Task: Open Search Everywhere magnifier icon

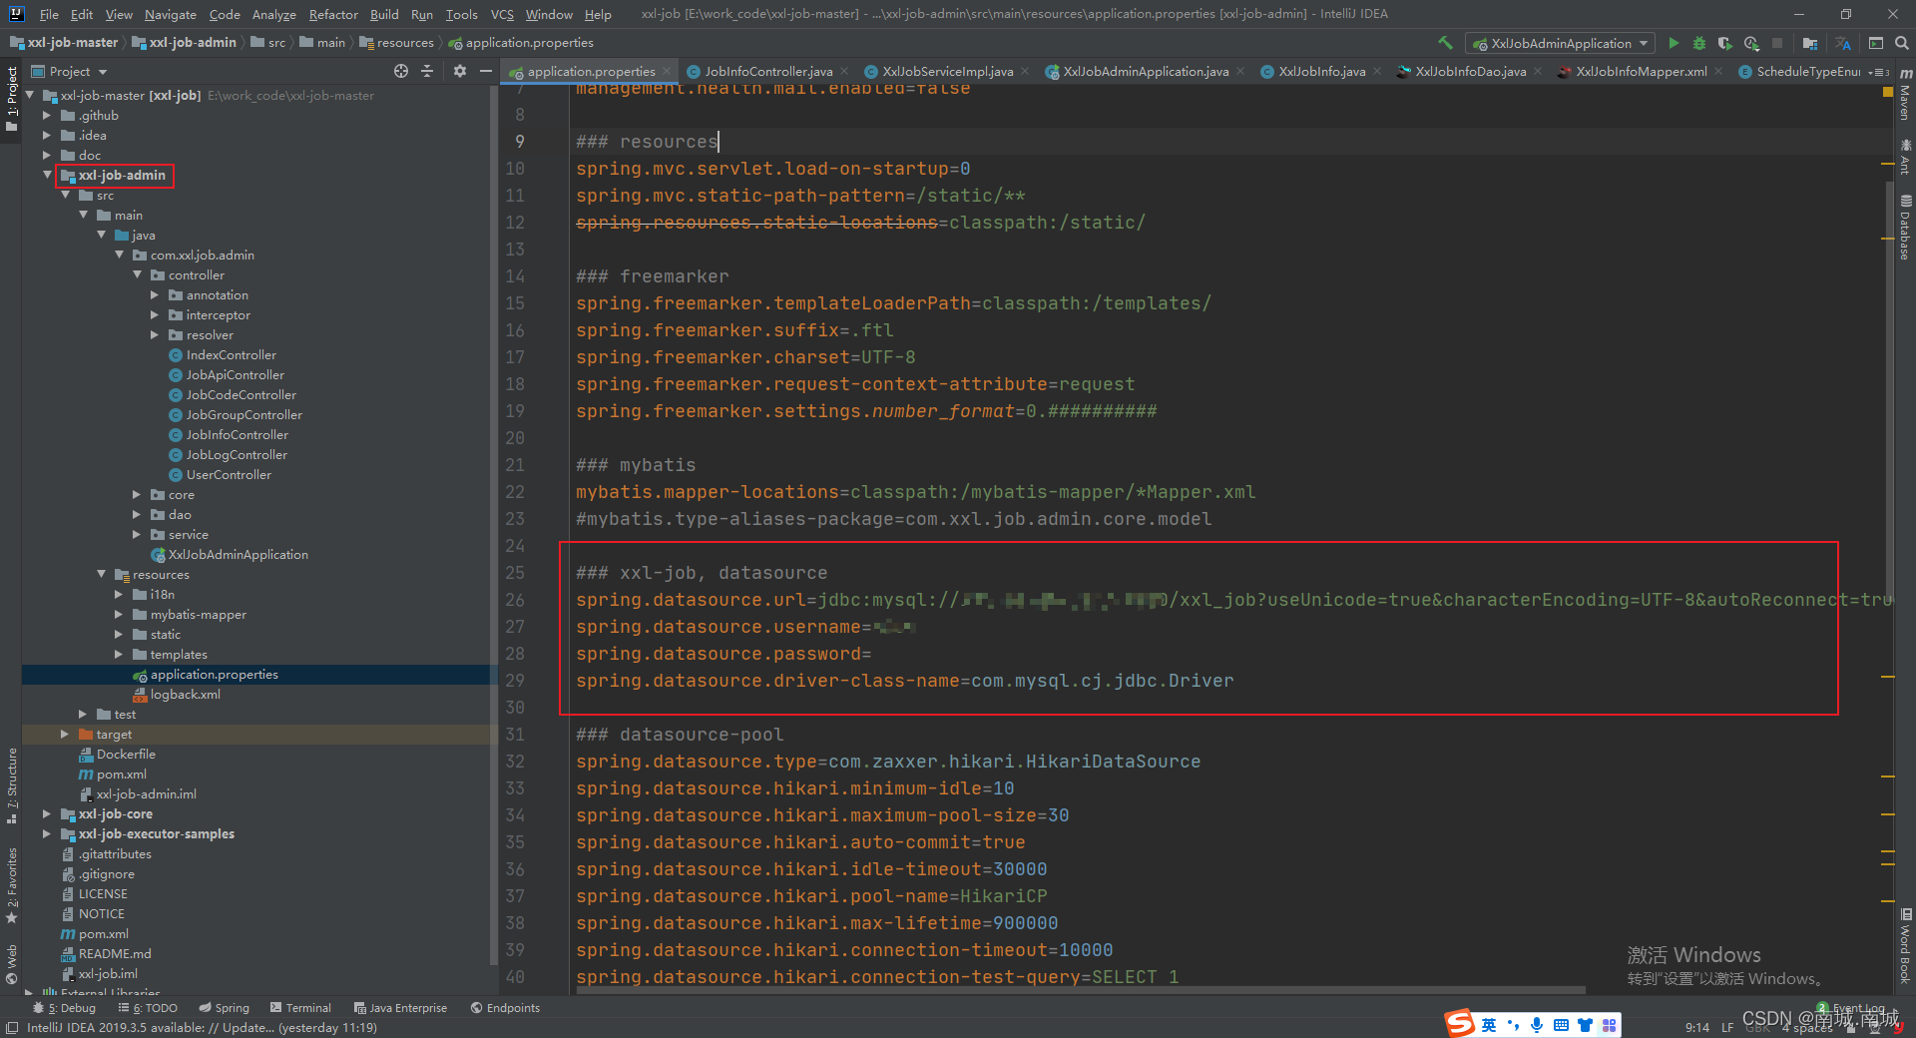Action: (x=1902, y=43)
